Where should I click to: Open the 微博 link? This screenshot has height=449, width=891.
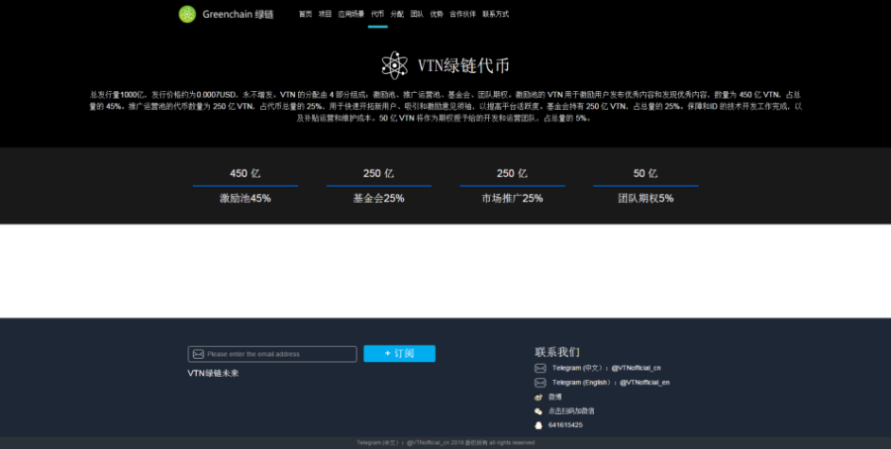pyautogui.click(x=554, y=397)
